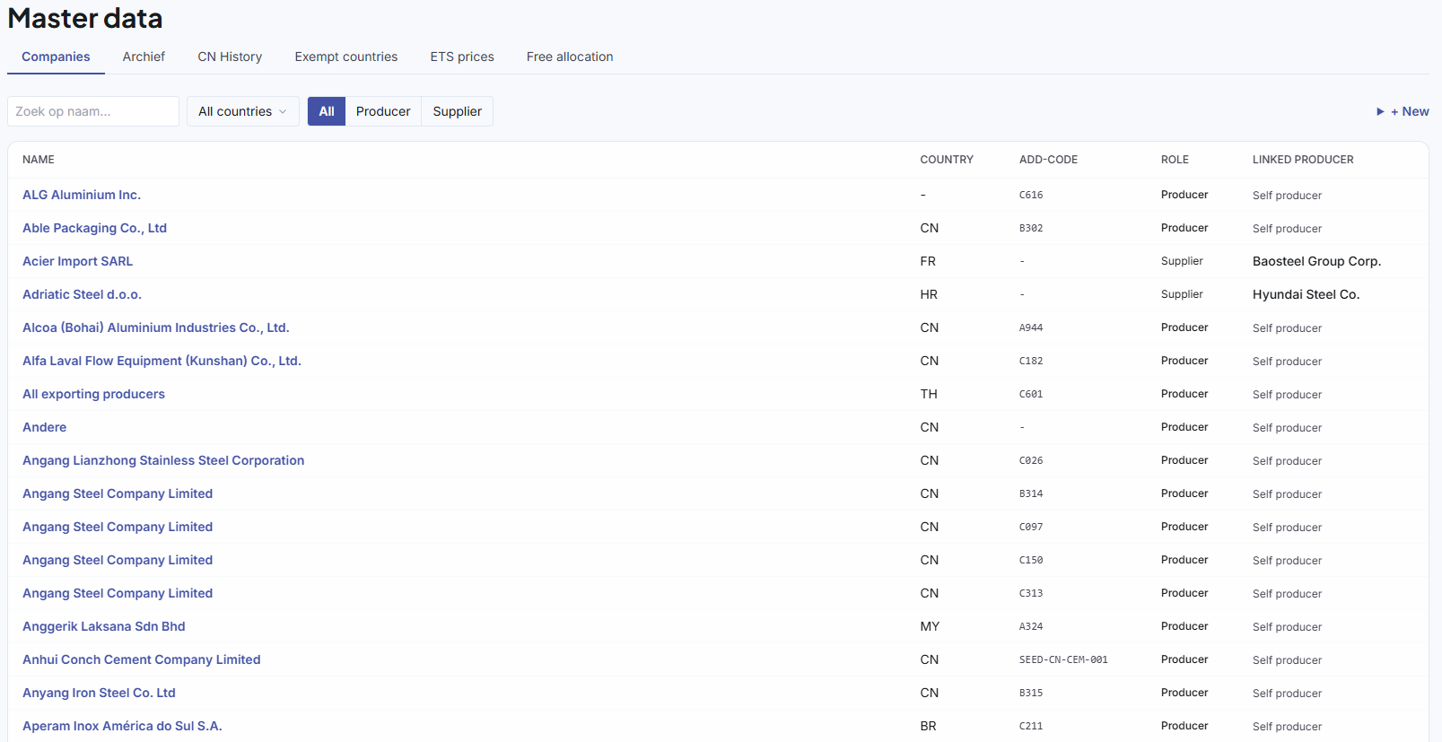Screen dimensions: 1442x742
Task: Open Able Packaging Co., Ltd entry
Action: [94, 228]
